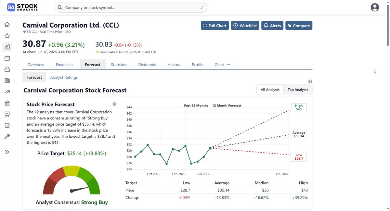Click the Low $28.7 chart label
390x211 pixels.
[x=299, y=157]
